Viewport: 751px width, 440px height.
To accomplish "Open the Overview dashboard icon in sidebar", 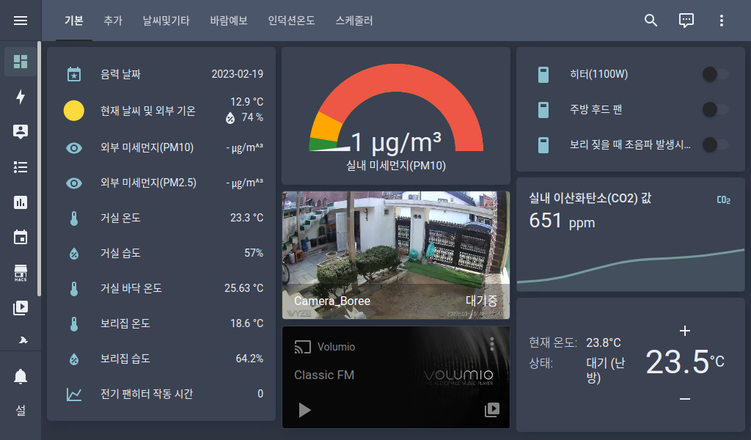I will pyautogui.click(x=20, y=62).
